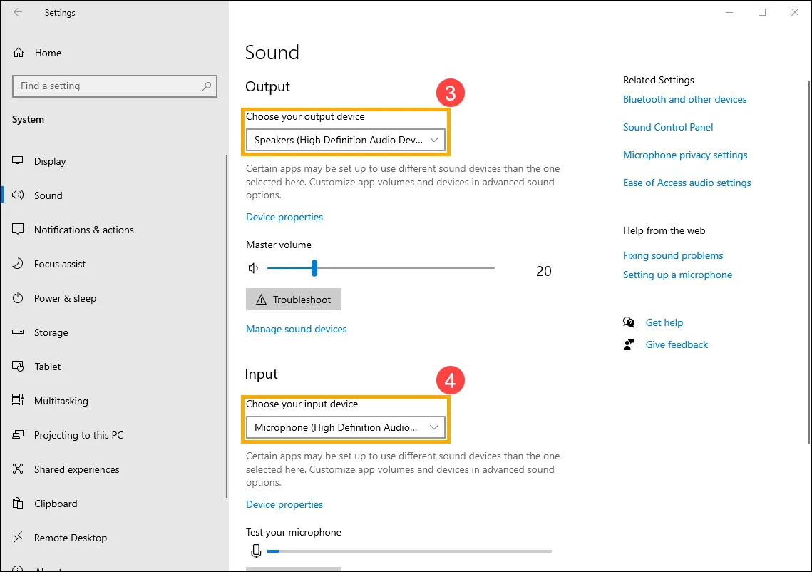This screenshot has height=572, width=812.
Task: Click the Focus assist icon in the sidebar
Action: (16, 263)
